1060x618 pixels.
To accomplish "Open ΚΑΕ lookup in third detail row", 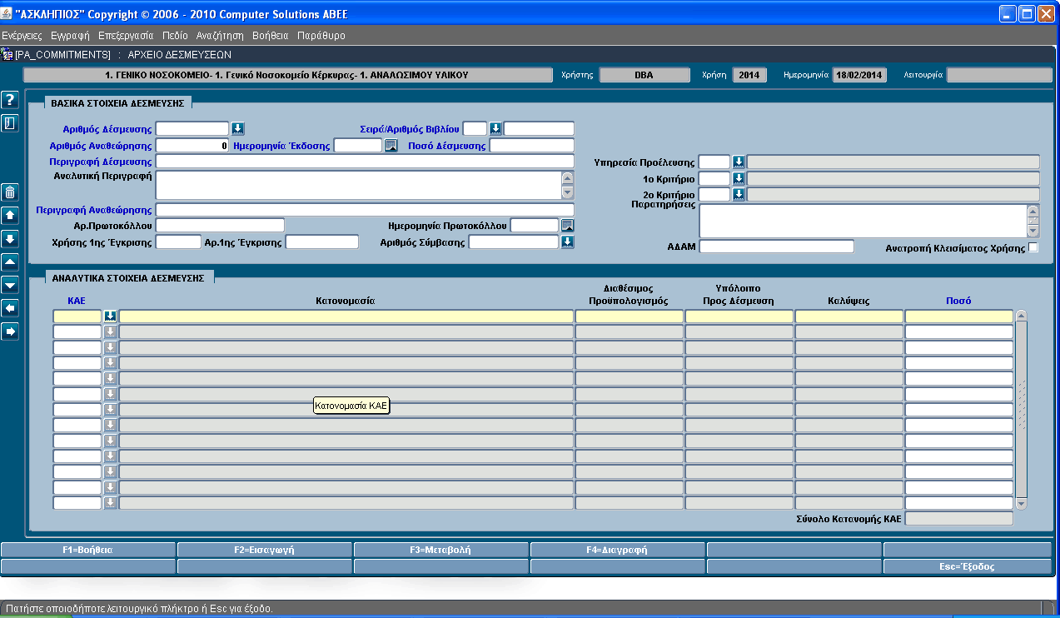I will point(110,347).
